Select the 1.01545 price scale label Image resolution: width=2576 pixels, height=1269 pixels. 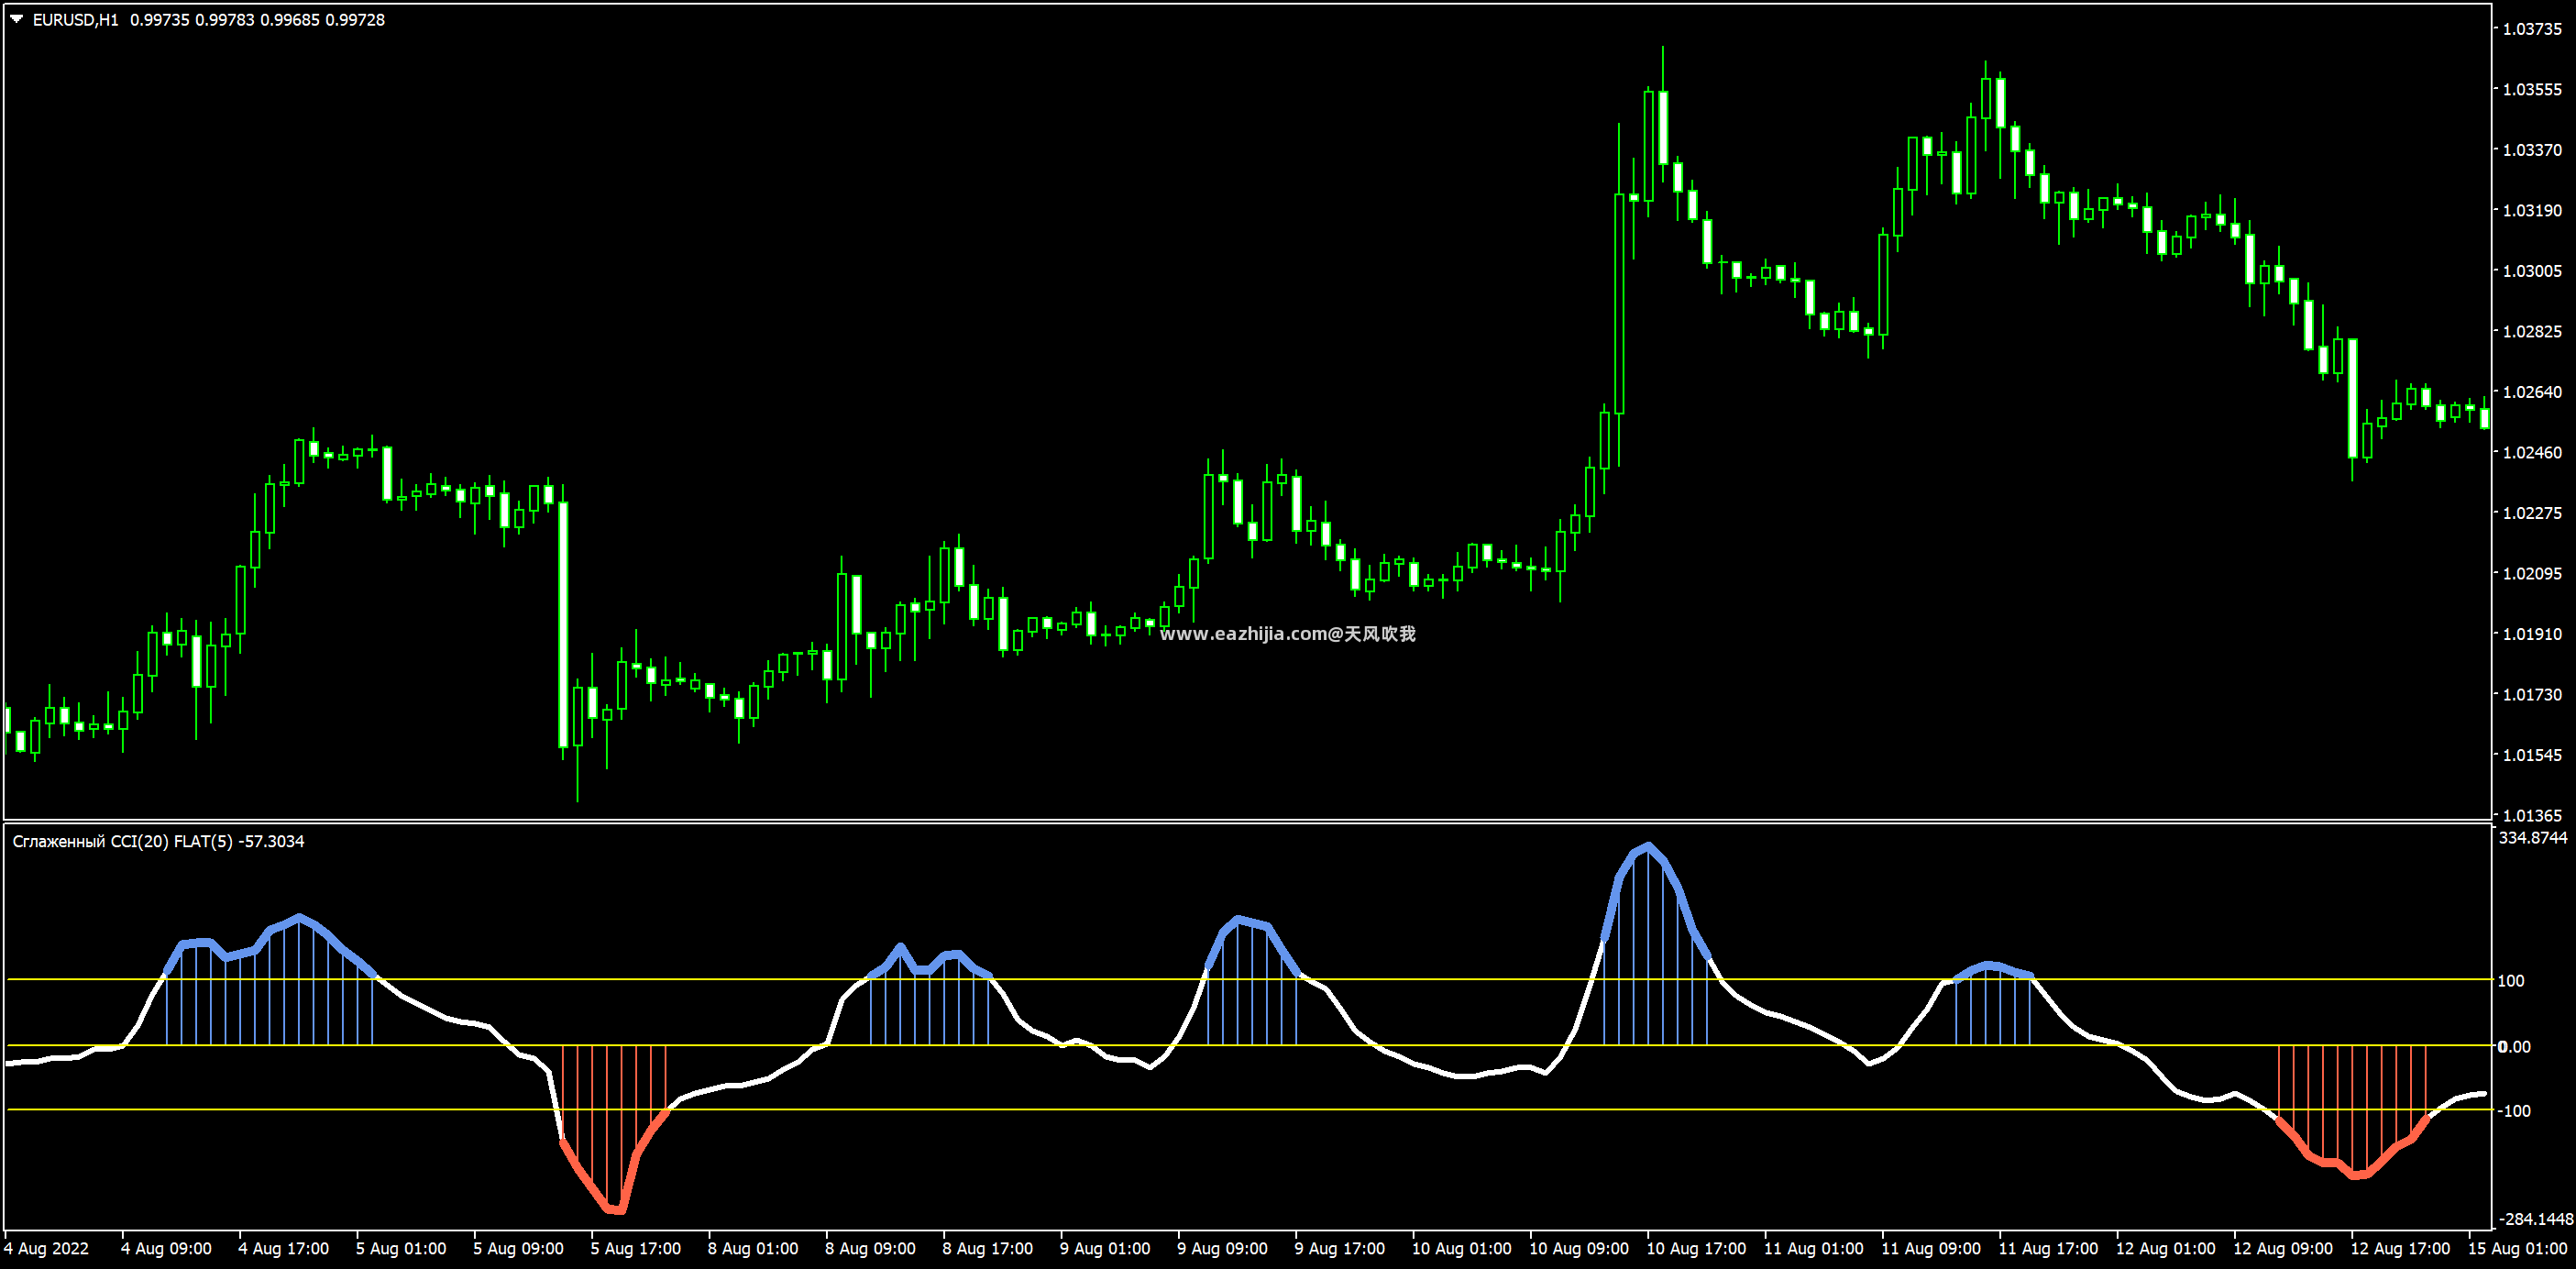coord(2532,755)
